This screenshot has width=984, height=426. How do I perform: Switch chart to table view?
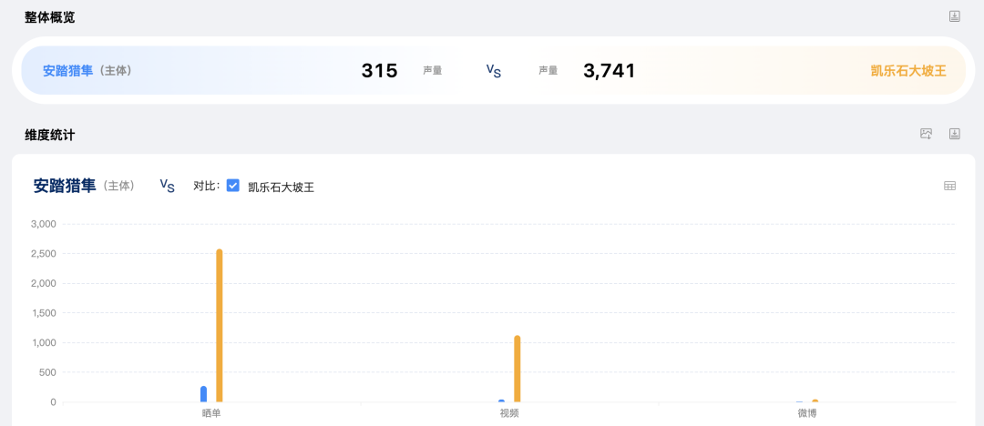950,186
